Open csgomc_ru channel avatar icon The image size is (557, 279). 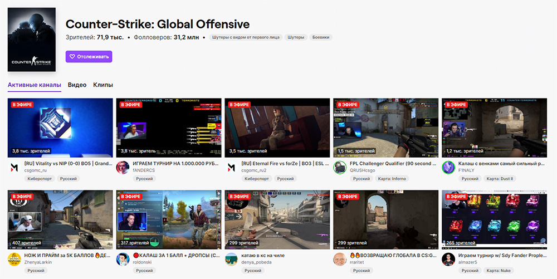click(x=14, y=167)
